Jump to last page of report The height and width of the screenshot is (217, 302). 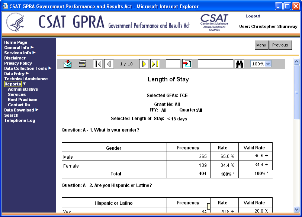pos(155,64)
